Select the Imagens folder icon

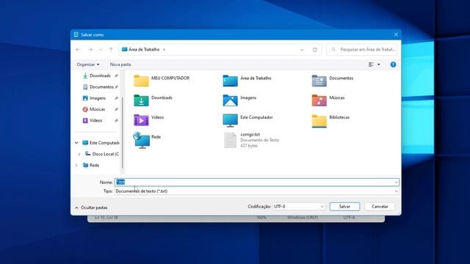tap(230, 100)
